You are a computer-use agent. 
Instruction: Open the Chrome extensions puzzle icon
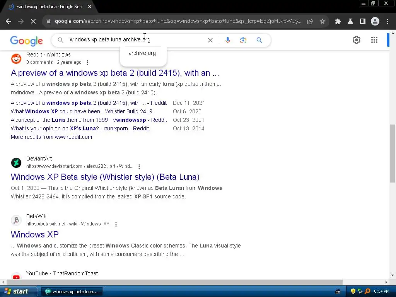click(338, 22)
